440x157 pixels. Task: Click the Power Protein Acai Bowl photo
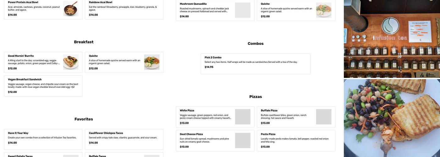click(x=71, y=9)
